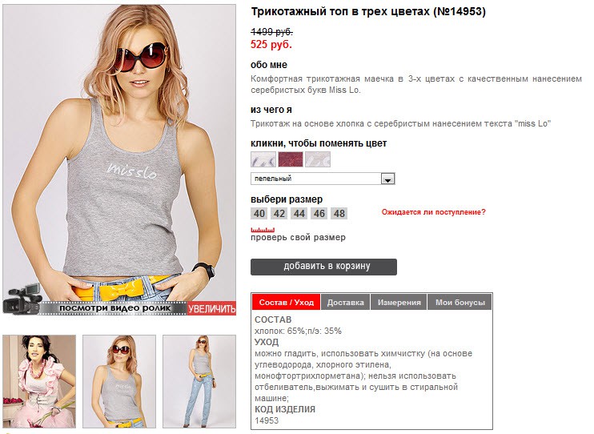Choose the light gray-lilac color swatch
Viewport: 594px width, 434px height.
263,159
